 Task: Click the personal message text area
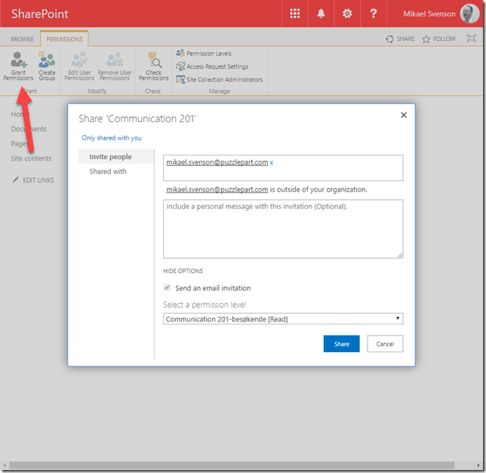[283, 229]
